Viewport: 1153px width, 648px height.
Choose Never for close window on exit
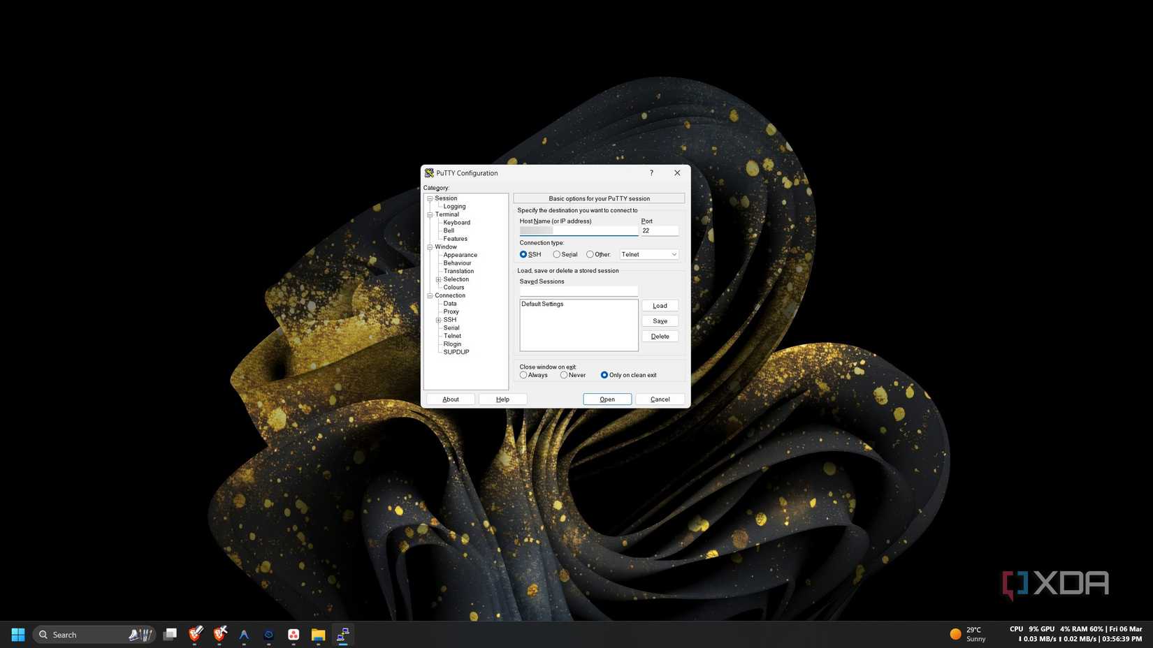pyautogui.click(x=563, y=375)
